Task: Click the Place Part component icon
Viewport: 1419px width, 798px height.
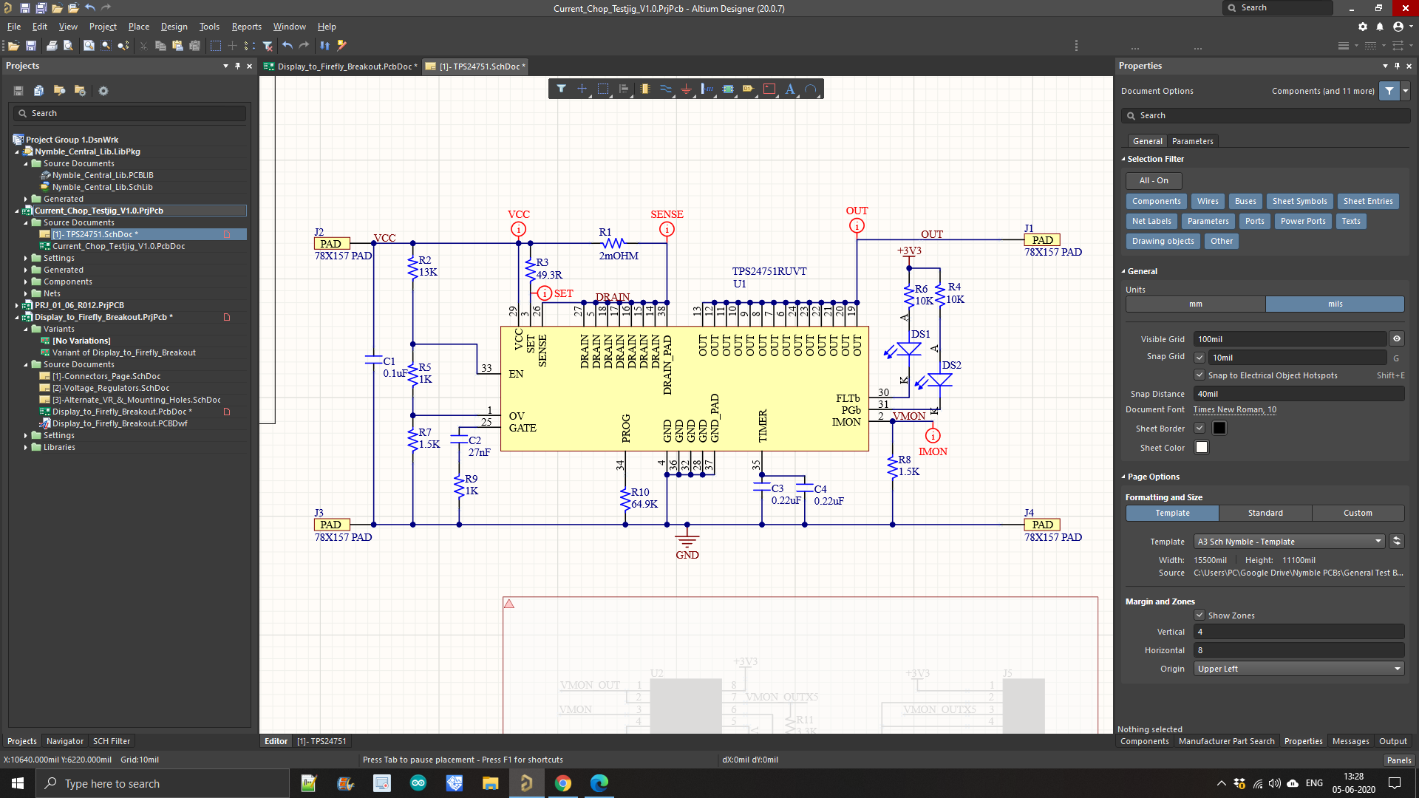Action: click(645, 89)
